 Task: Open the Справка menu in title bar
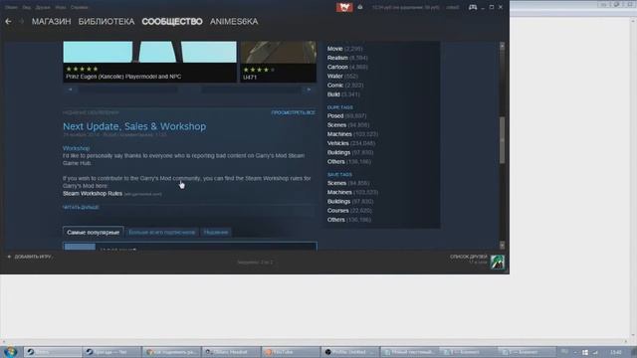click(79, 7)
